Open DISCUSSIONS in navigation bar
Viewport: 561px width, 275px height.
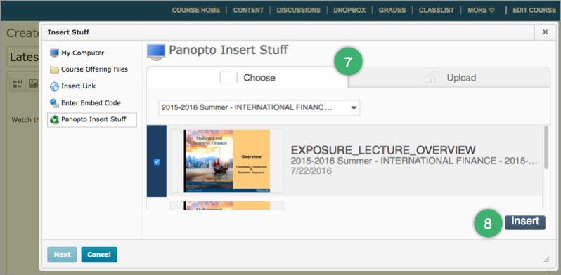(298, 11)
